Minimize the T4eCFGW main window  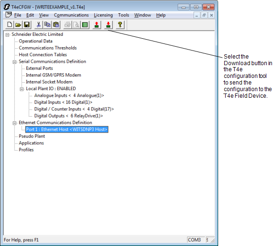pyautogui.click(x=183, y=7)
